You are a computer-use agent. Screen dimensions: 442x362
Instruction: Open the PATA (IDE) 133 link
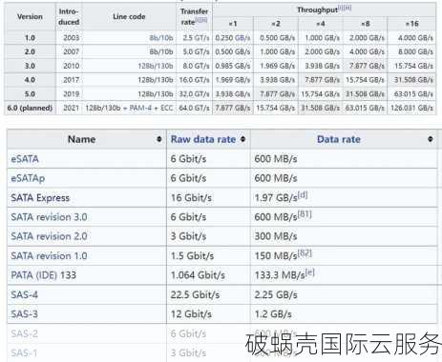point(44,275)
